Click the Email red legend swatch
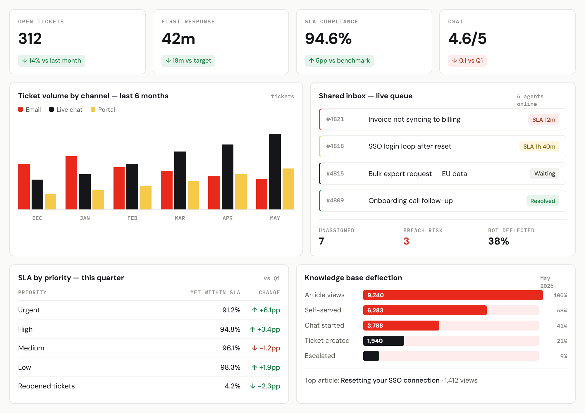 pos(20,109)
